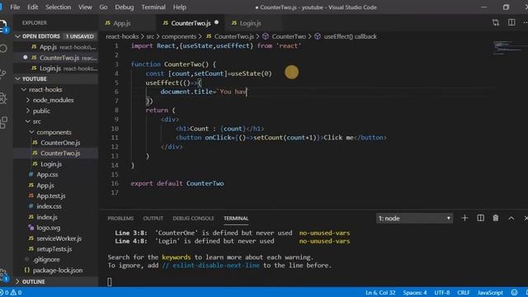Viewport: 528px width, 297px height.
Task: Change language mode via JavaScript
Action: click(x=490, y=293)
